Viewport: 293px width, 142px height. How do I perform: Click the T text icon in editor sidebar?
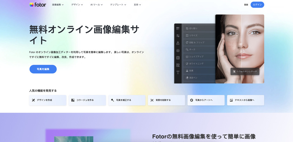tap(178, 73)
